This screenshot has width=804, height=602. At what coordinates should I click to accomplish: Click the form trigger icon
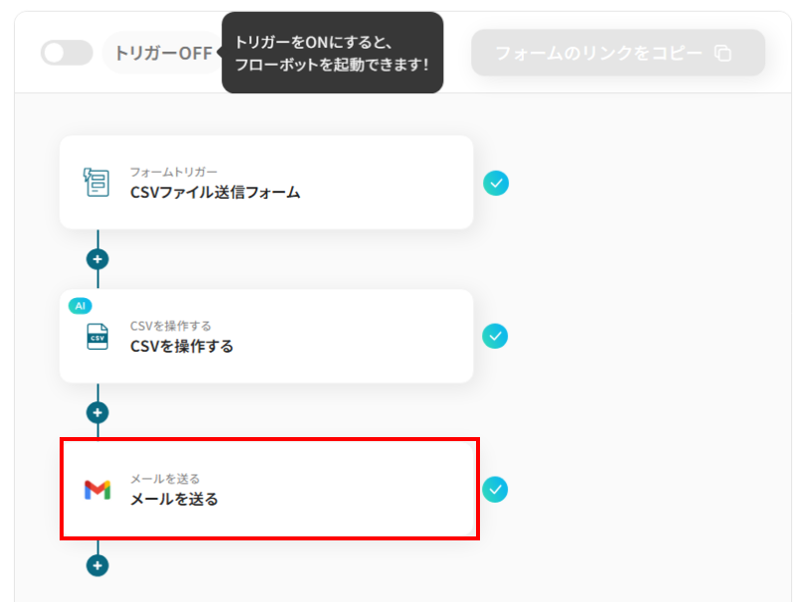pos(96,182)
